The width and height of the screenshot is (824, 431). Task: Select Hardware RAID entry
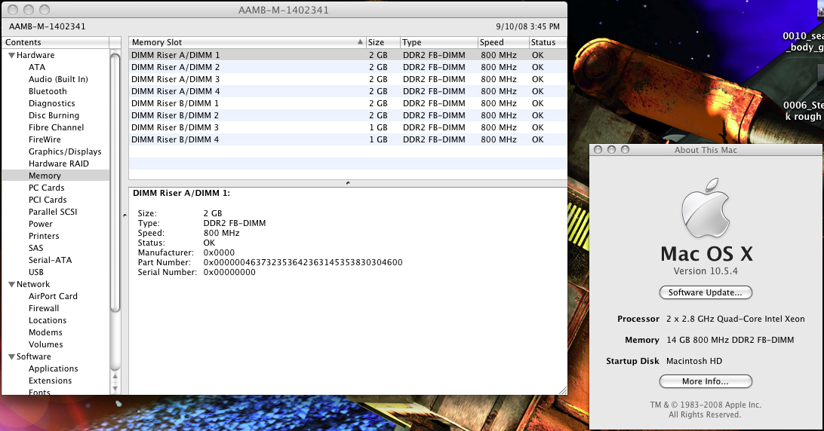(x=59, y=164)
